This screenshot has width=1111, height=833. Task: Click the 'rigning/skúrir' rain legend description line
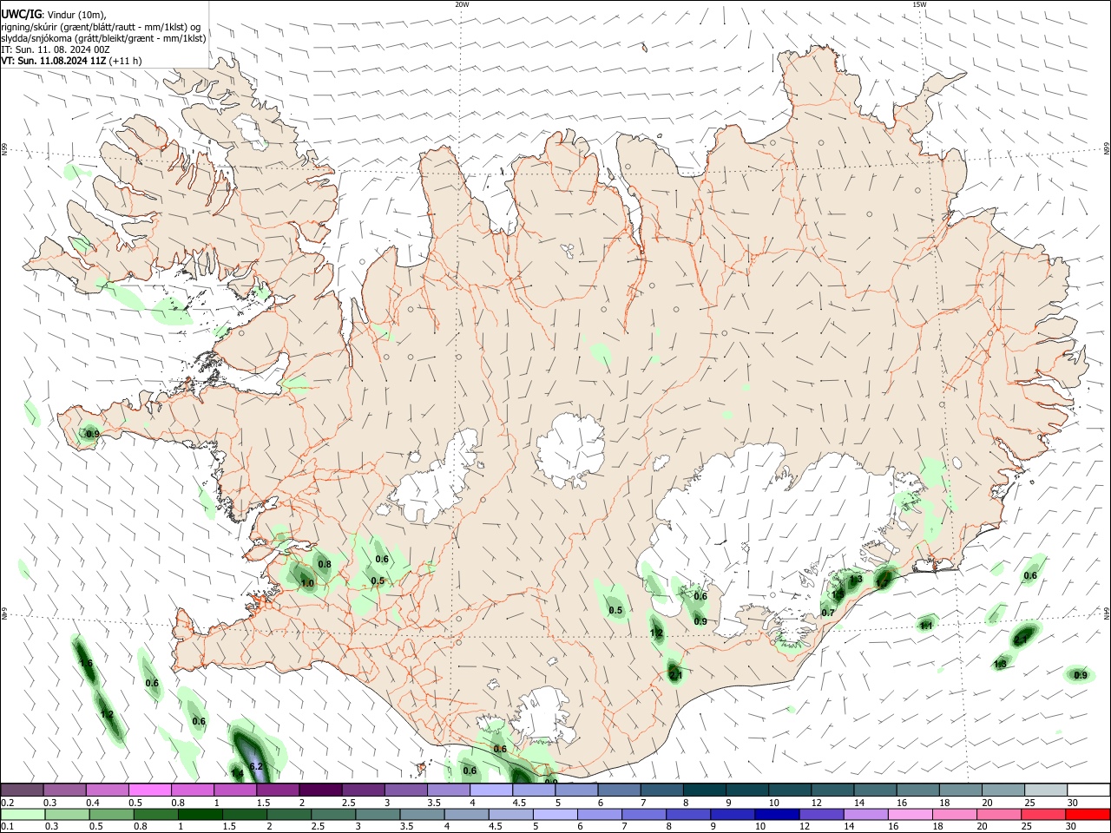click(102, 27)
